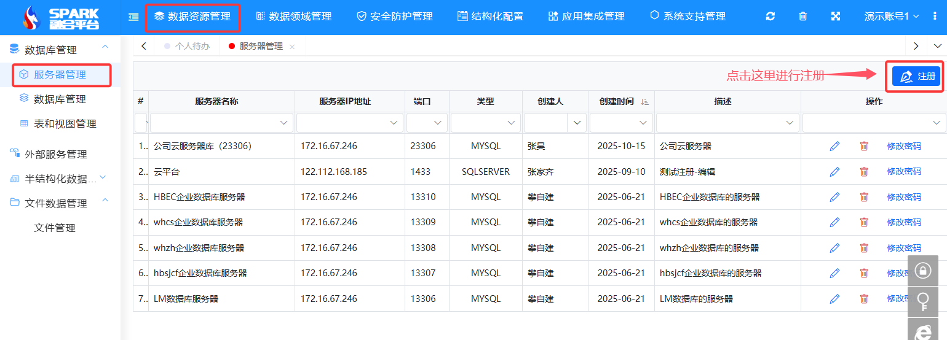The image size is (947, 340).
Task: Delete the 云平台 server row
Action: click(x=864, y=172)
